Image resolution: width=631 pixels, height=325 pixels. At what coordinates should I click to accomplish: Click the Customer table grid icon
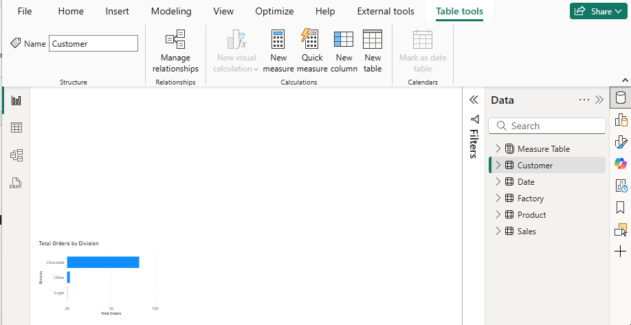(x=509, y=166)
